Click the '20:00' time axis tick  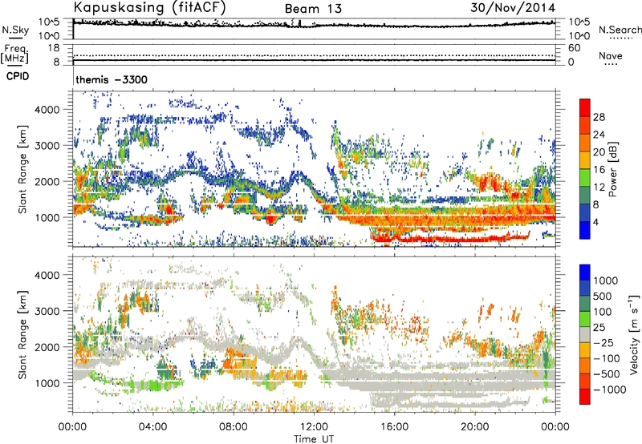[x=475, y=427]
